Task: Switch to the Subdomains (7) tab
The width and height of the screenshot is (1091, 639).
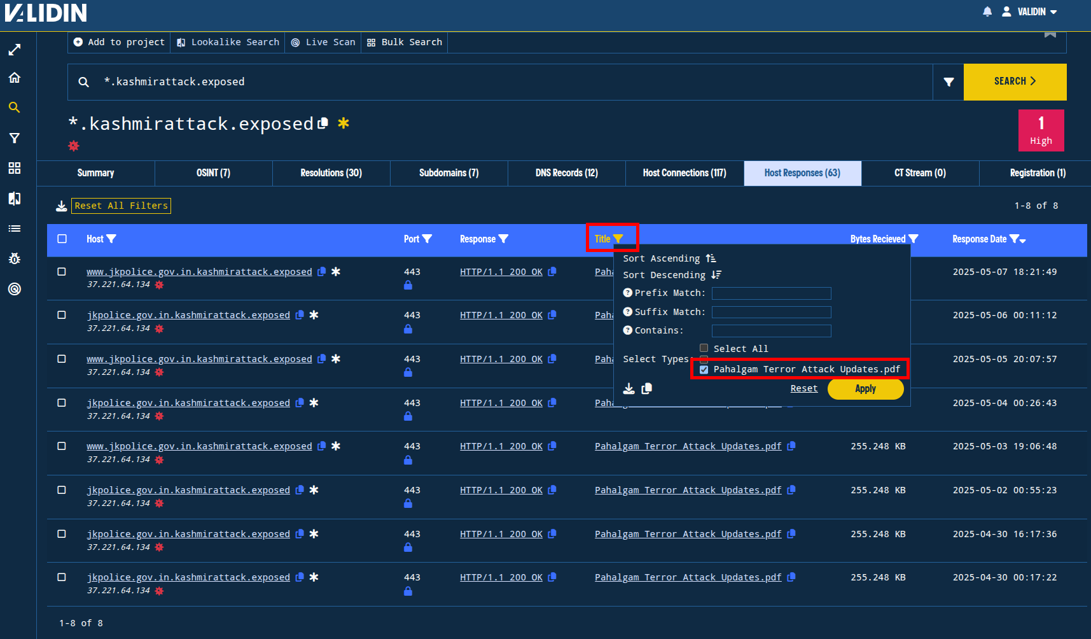Action: point(448,173)
